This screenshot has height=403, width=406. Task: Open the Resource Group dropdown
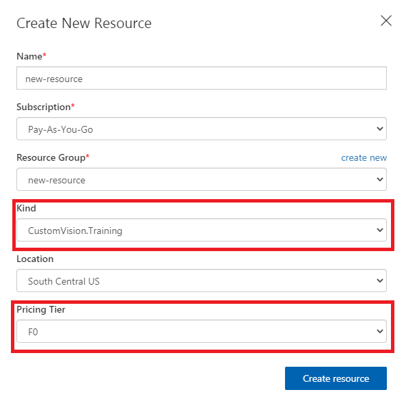coord(202,179)
